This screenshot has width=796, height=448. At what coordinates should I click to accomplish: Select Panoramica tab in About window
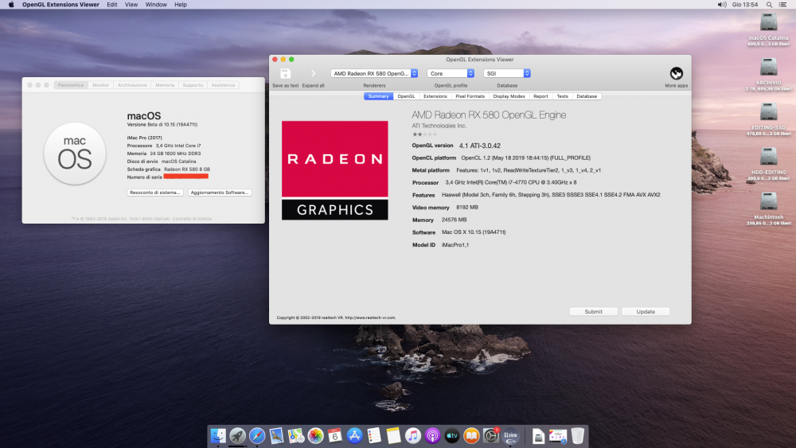(x=71, y=85)
